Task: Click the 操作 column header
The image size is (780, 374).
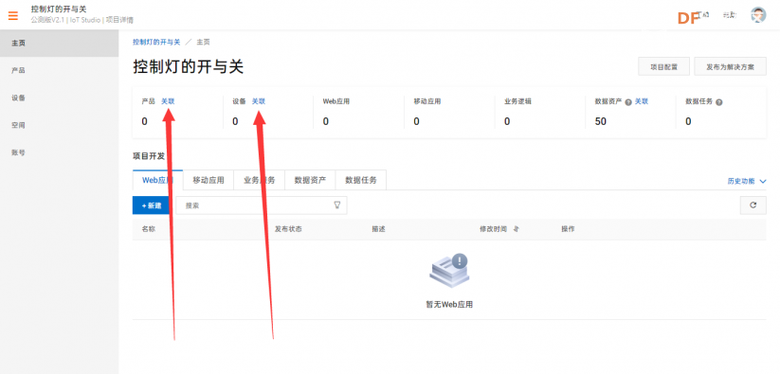Action: point(568,229)
